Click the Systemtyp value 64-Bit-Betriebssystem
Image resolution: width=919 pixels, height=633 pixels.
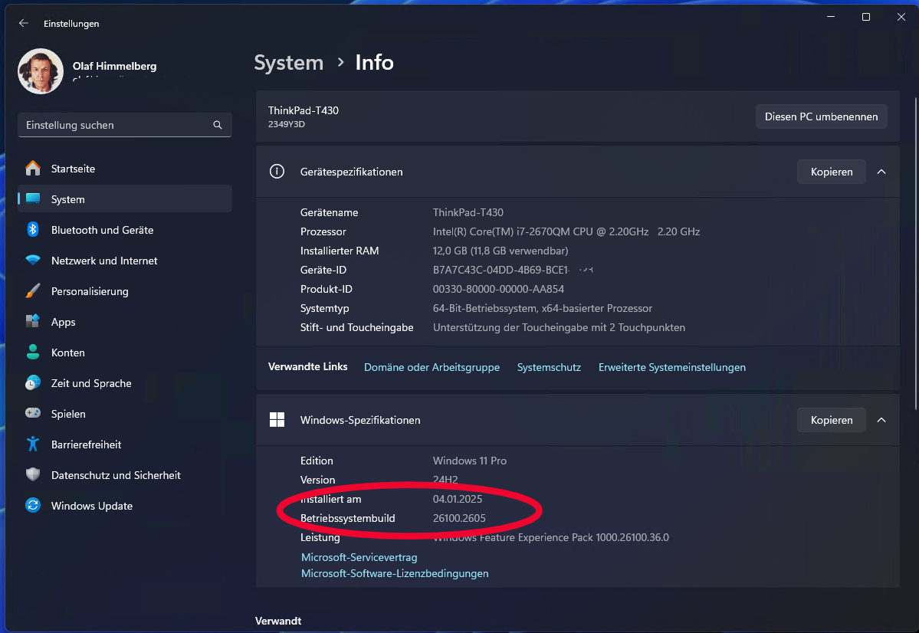coord(543,308)
